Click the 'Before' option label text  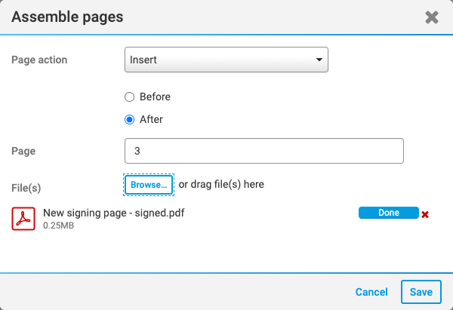coord(155,97)
